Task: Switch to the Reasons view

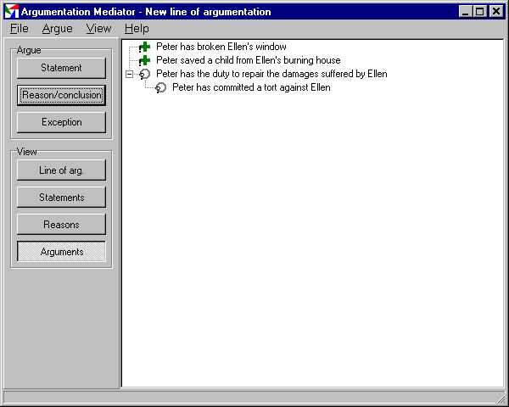Action: pos(61,225)
